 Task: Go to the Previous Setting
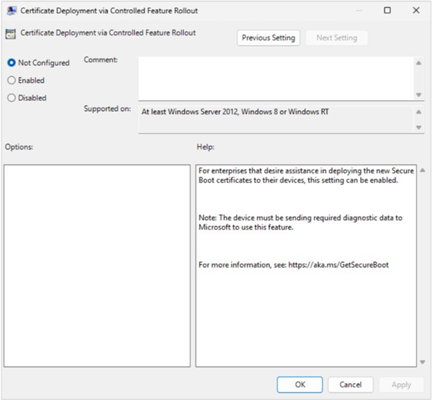pos(268,38)
